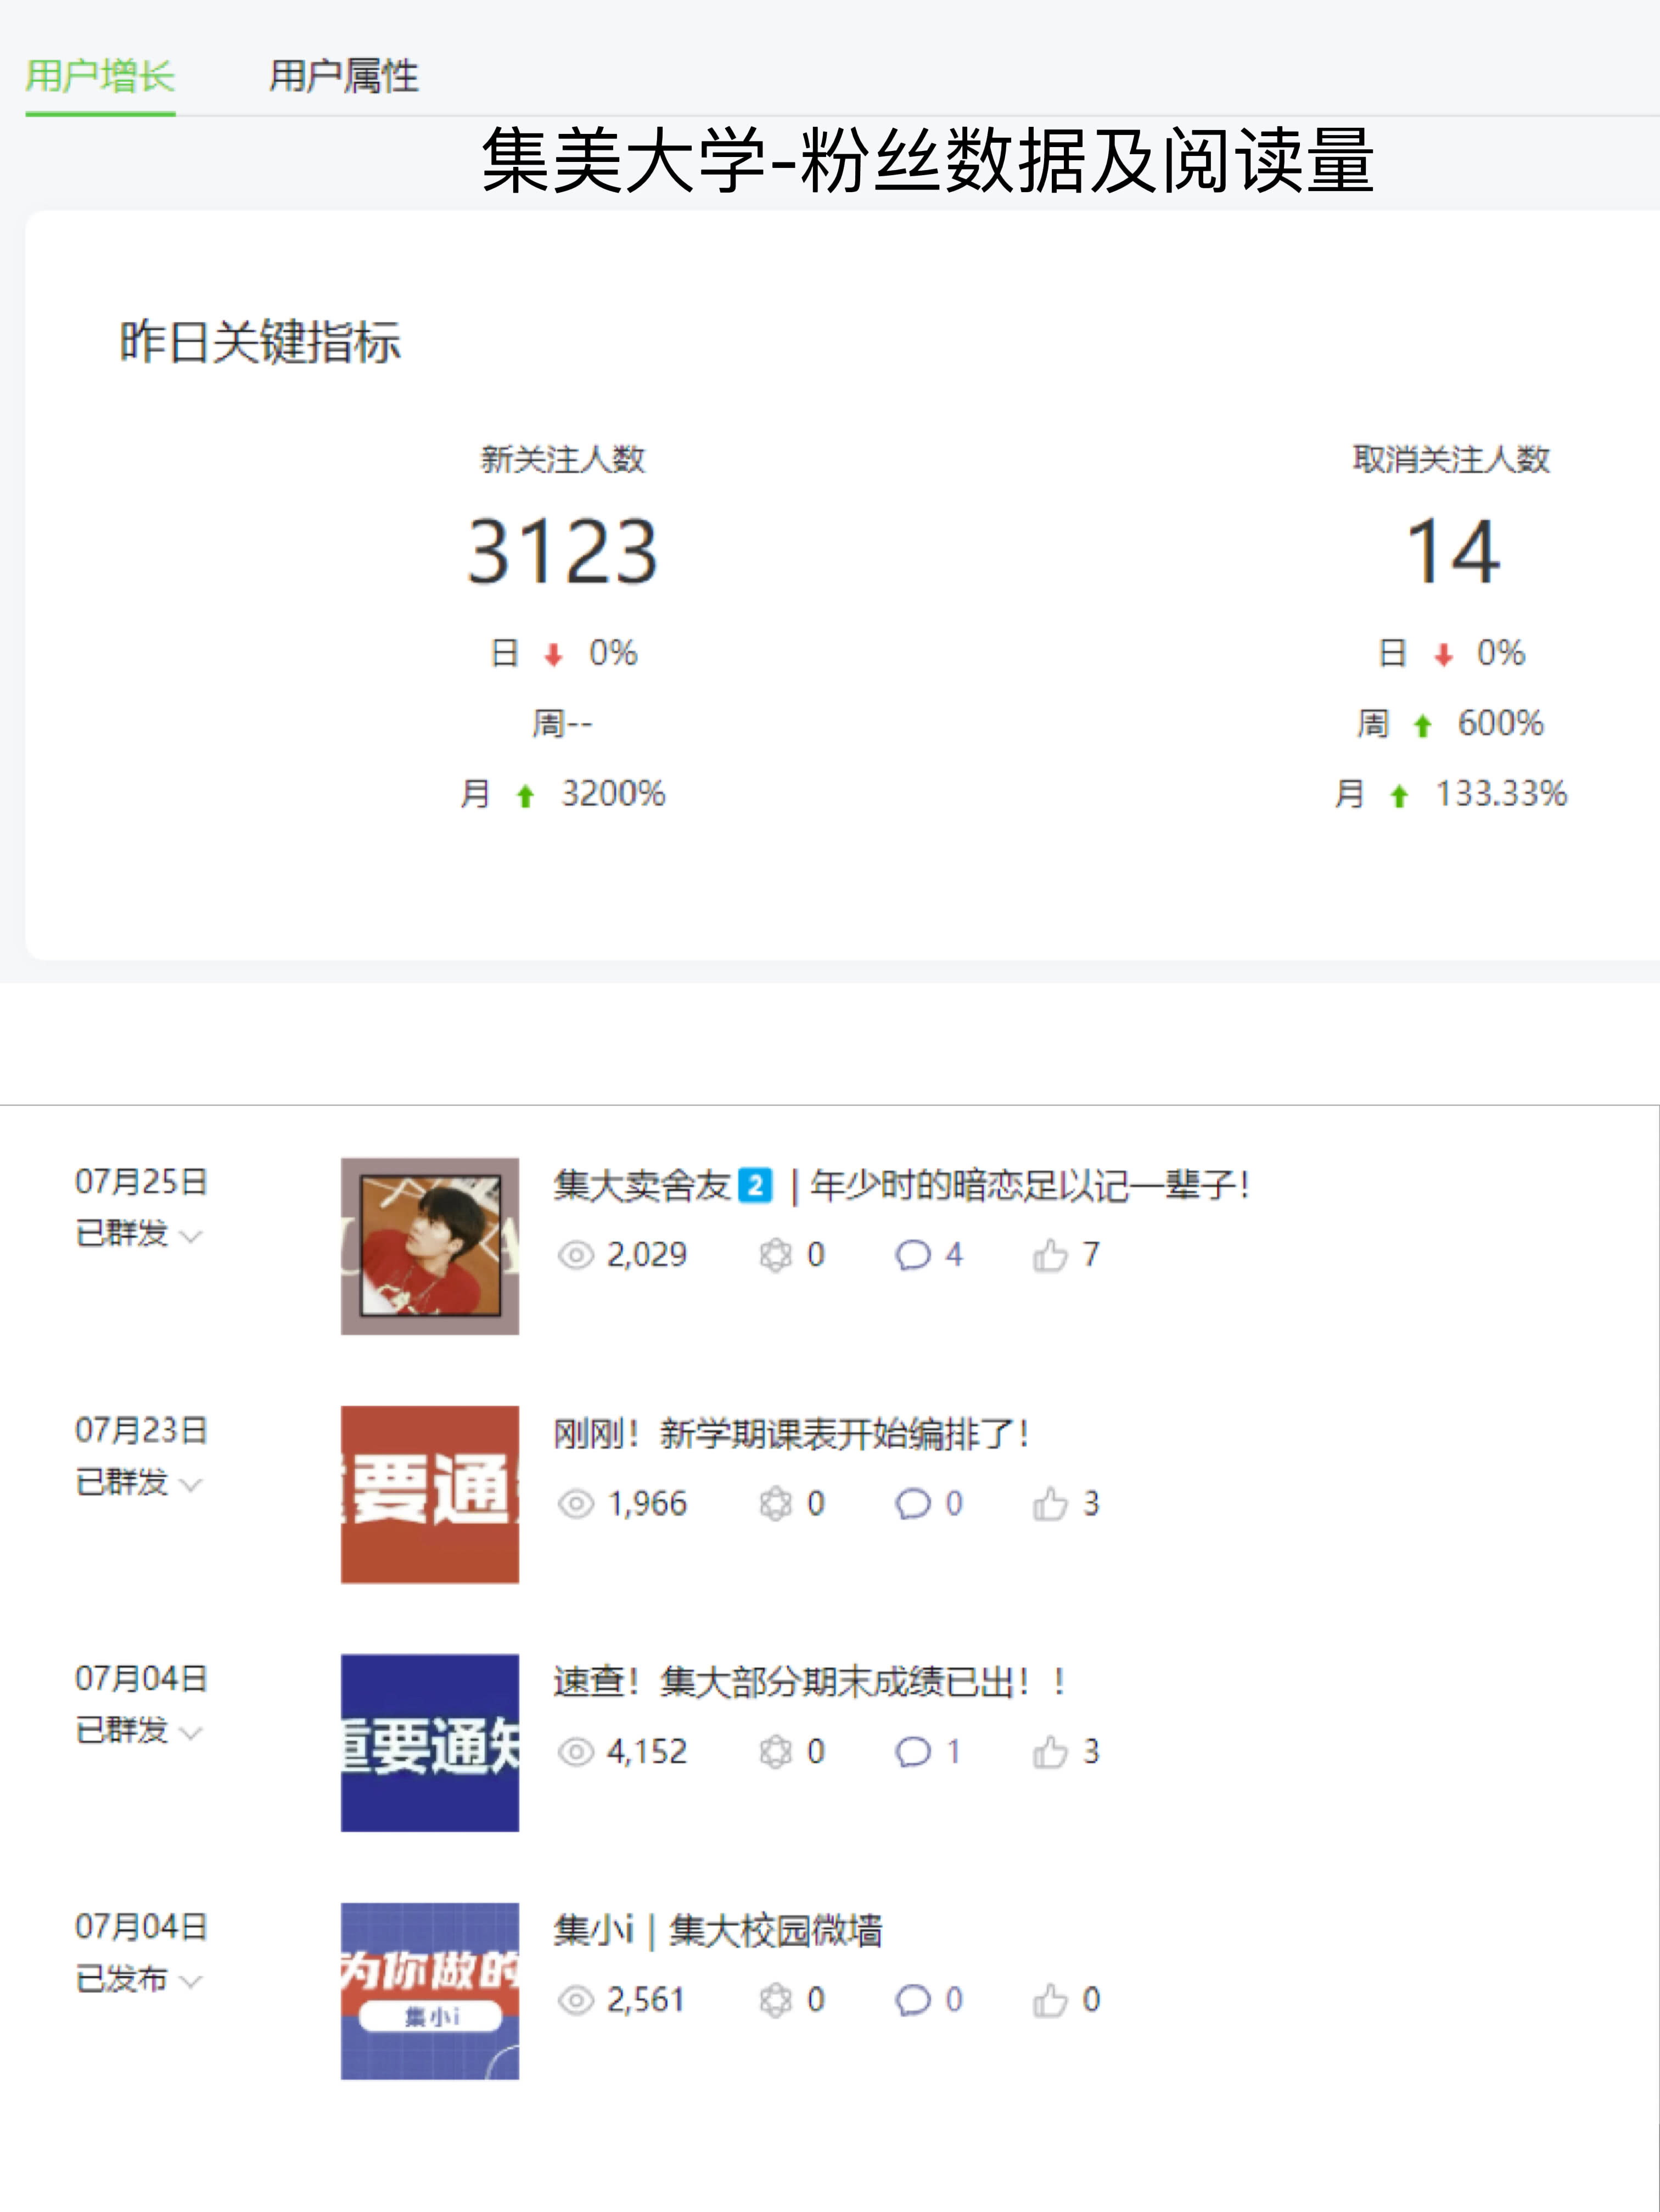The image size is (1660, 2212).
Task: Click the comment icon for 期末成绩已出 article
Action: [x=912, y=1752]
